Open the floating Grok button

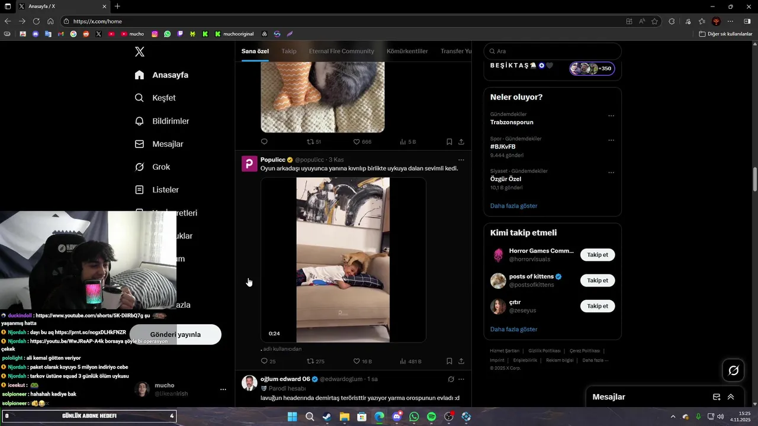(x=733, y=370)
